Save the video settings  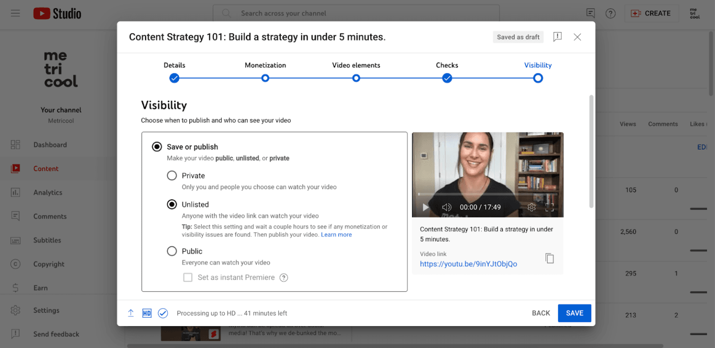574,313
